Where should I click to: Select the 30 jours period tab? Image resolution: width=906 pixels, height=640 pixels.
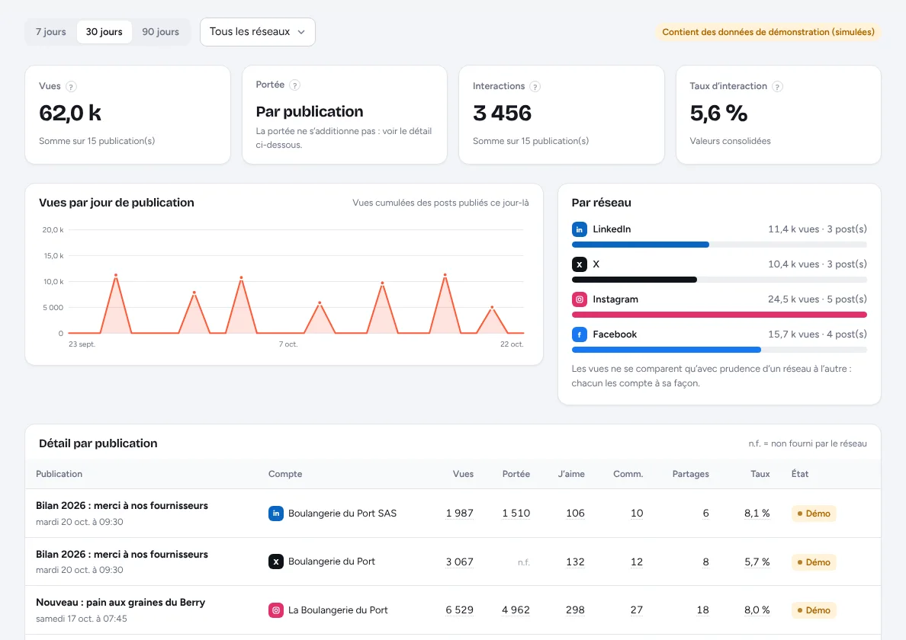(x=104, y=32)
